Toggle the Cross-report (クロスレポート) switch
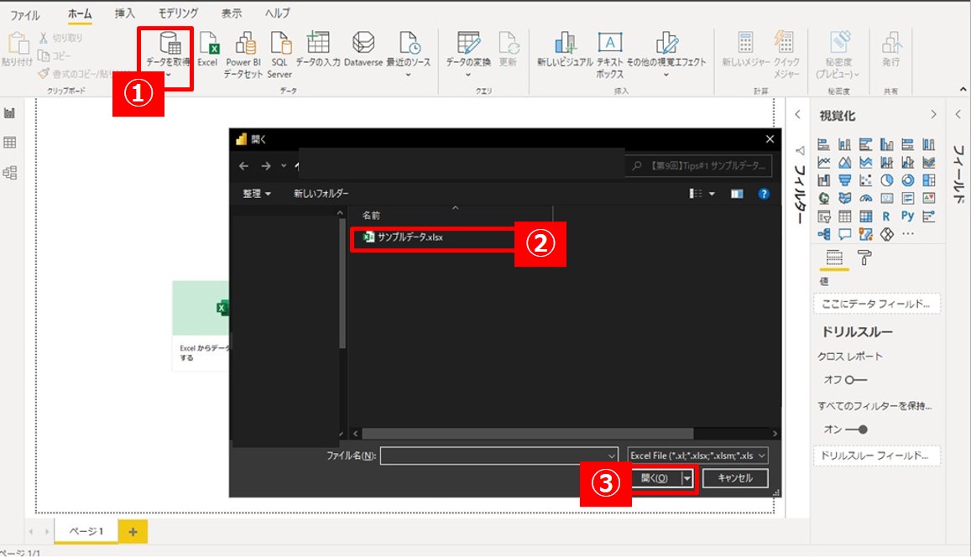971x557 pixels. 855,380
